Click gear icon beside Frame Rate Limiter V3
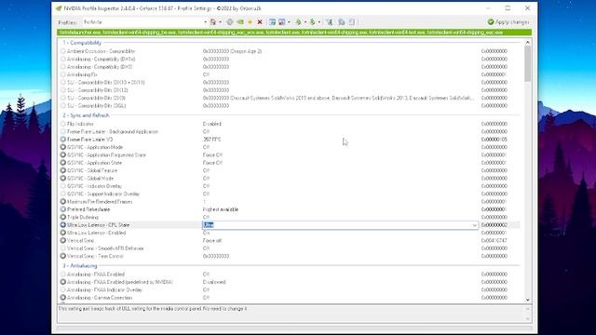This screenshot has width=596, height=335. coord(63,140)
